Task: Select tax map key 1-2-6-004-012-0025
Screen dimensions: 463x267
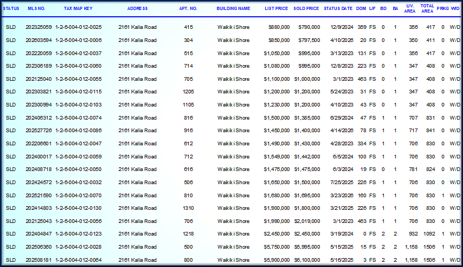Action: pyautogui.click(x=79, y=27)
